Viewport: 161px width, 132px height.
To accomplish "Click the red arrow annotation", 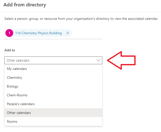I will pyautogui.click(x=121, y=60).
